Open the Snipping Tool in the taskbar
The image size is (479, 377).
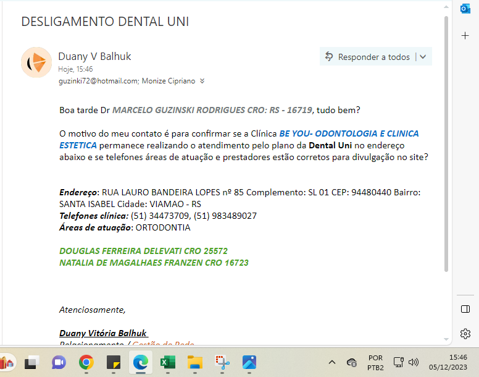(x=222, y=362)
